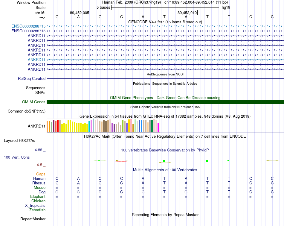Image resolution: width=284 pixels, height=226 pixels.
Task: Select the light-blue ANKRD11 transcript label
Action: click(x=36, y=60)
